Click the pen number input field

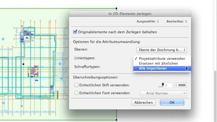[x=168, y=85]
